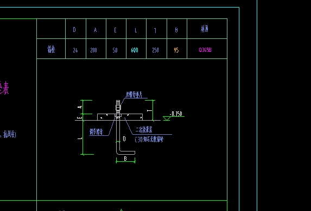Select the magenta Q345B material text
311x211 pixels.
point(205,50)
